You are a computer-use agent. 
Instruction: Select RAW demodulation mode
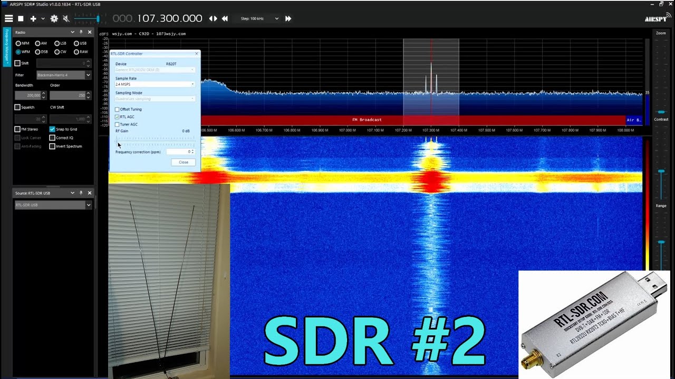[81, 52]
